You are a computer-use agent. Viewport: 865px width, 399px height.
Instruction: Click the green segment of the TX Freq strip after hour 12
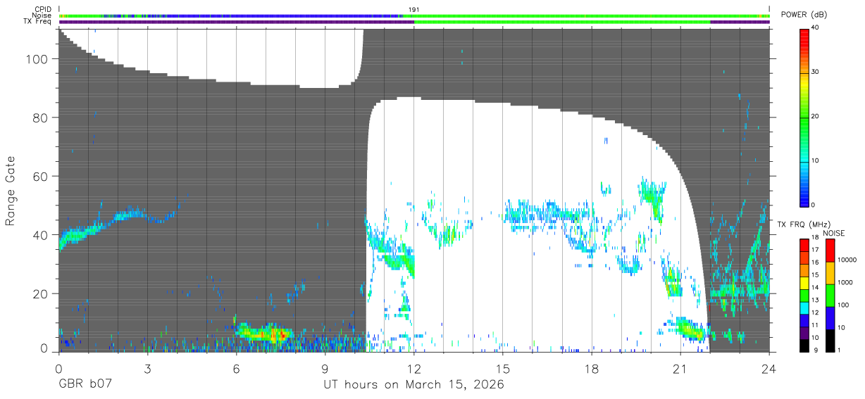pyautogui.click(x=562, y=22)
